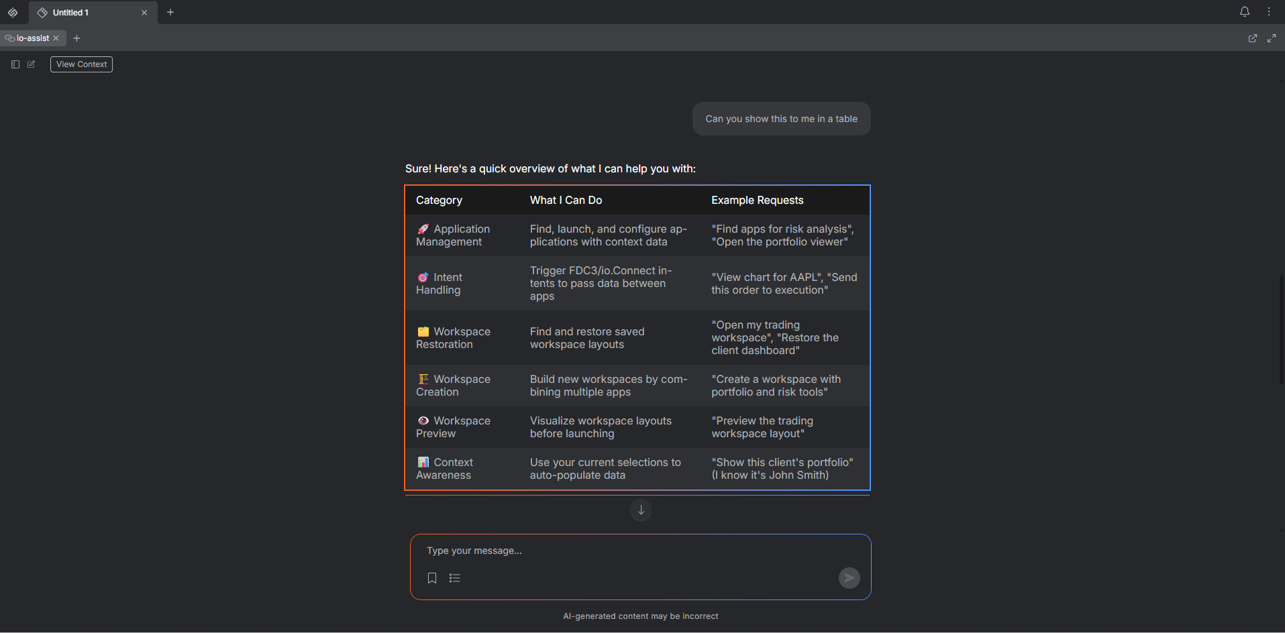Click the folder emoji beside Workspace Restoration

click(423, 332)
